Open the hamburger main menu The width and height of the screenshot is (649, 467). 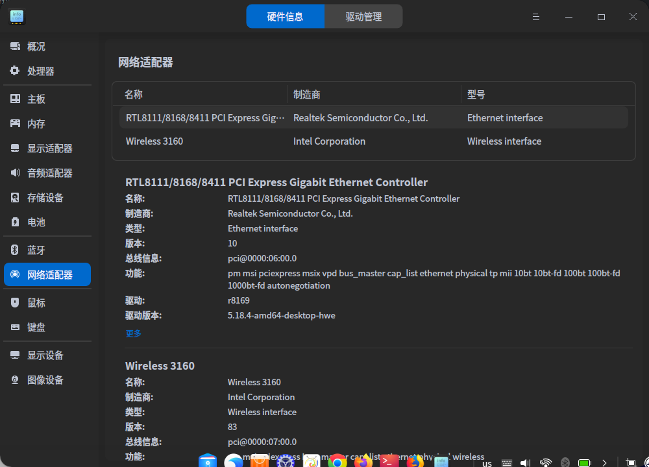pyautogui.click(x=535, y=17)
